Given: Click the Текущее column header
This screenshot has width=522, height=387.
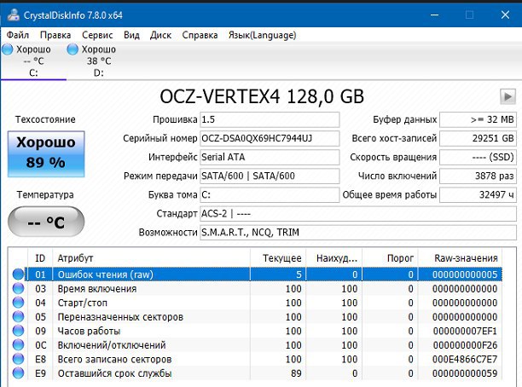Looking at the screenshot, I should [x=278, y=258].
